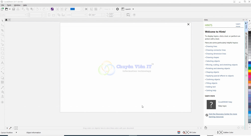Click the Visit the Discovery Center link

pyautogui.click(x=223, y=115)
